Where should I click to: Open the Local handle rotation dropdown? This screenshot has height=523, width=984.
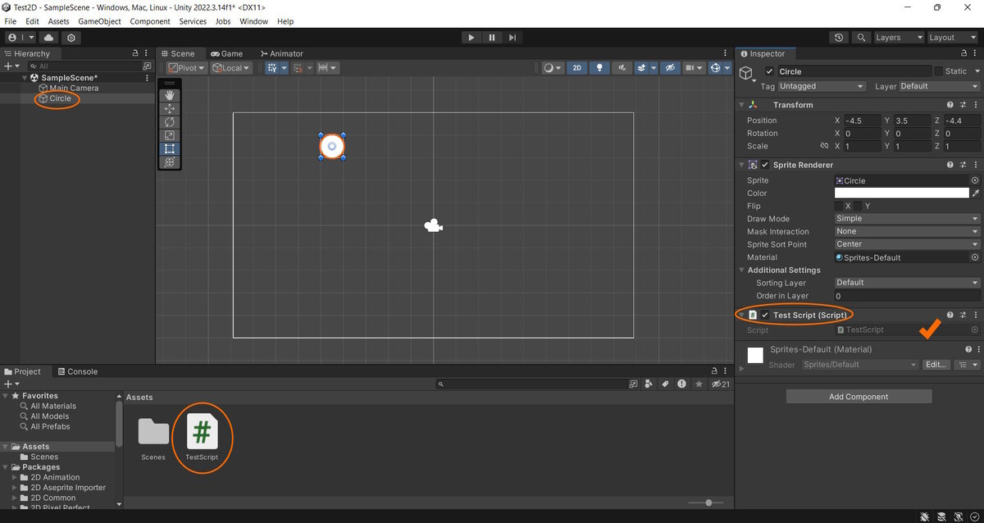[x=231, y=68]
